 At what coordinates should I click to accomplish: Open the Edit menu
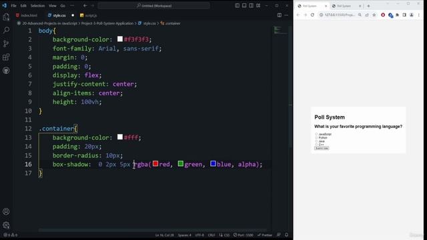click(23, 5)
